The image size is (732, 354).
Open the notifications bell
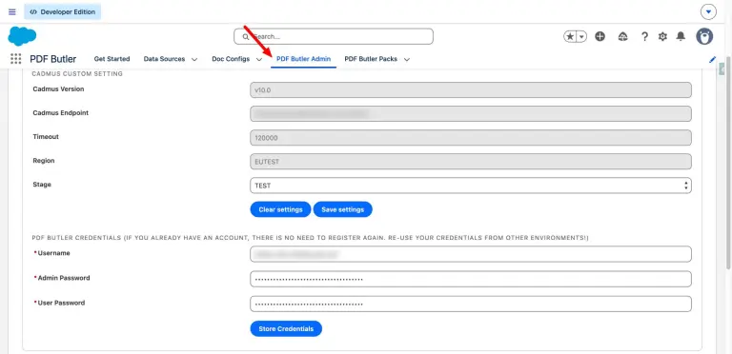[x=681, y=36]
